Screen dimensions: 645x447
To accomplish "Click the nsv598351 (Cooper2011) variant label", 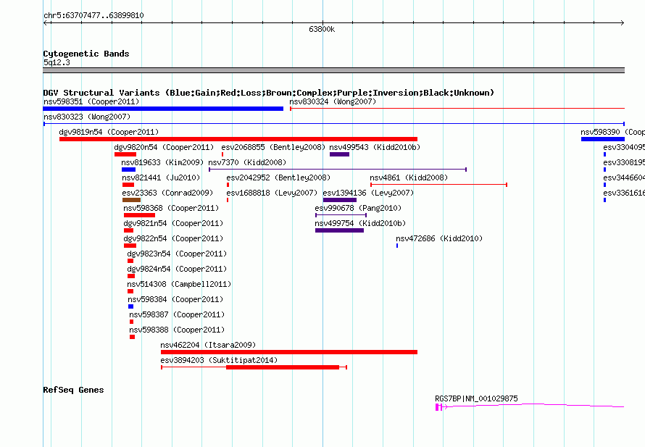I will 91,101.
